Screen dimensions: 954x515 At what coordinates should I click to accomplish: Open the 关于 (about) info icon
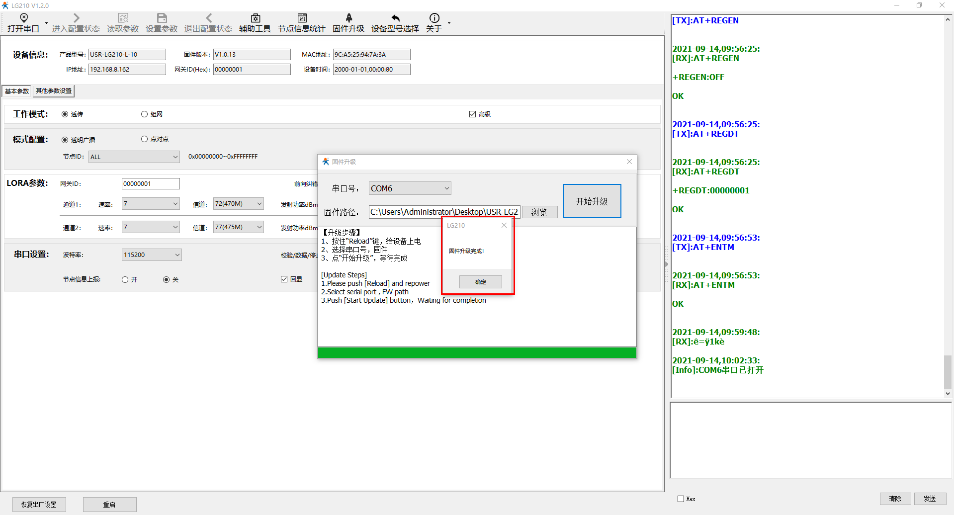coord(434,18)
